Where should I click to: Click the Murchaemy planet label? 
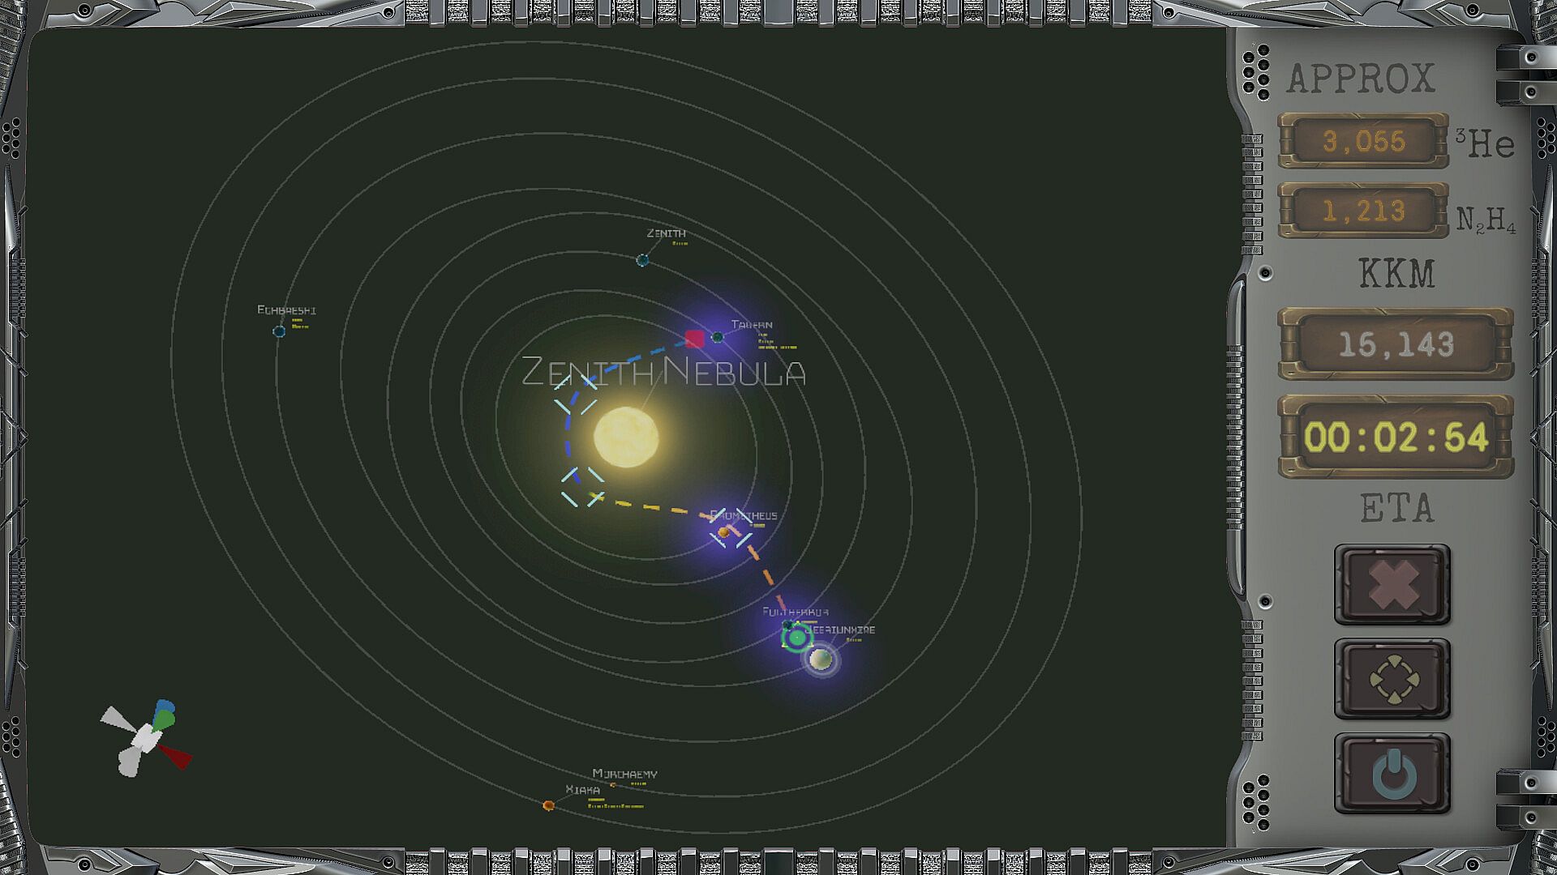tap(624, 774)
